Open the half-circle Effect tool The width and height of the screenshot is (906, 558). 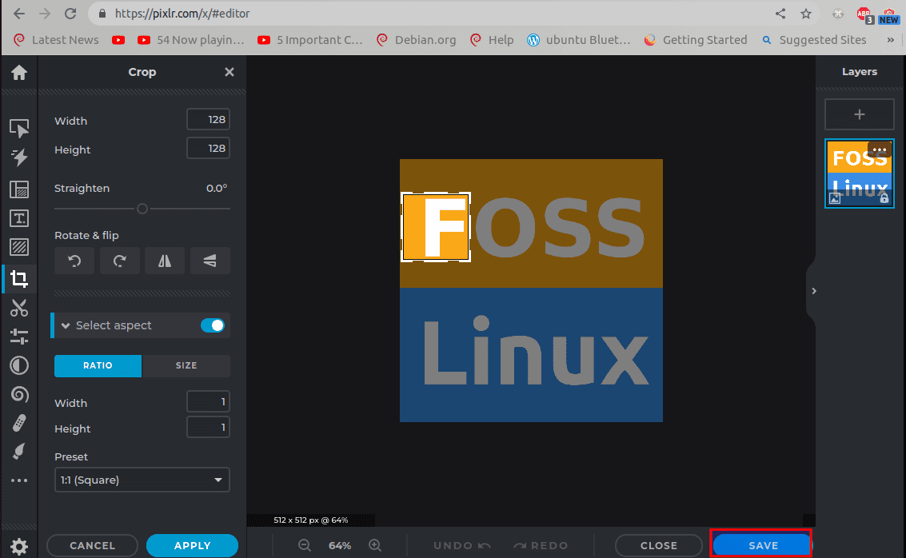coord(19,365)
